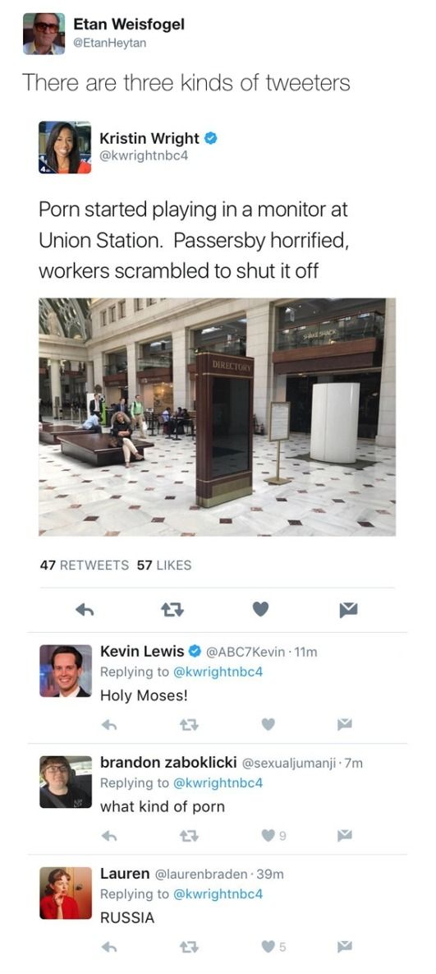Screen dimensions: 436x974
Task: Like the main tweet with heart icon
Action: 261,611
